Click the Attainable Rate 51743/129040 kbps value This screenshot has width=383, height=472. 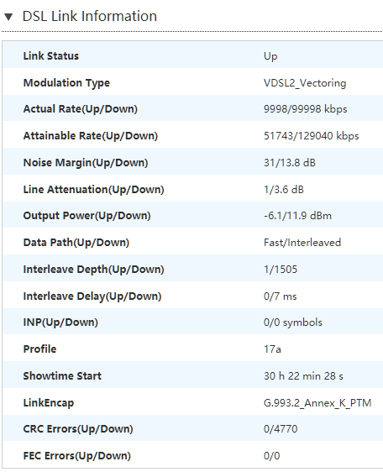[312, 136]
